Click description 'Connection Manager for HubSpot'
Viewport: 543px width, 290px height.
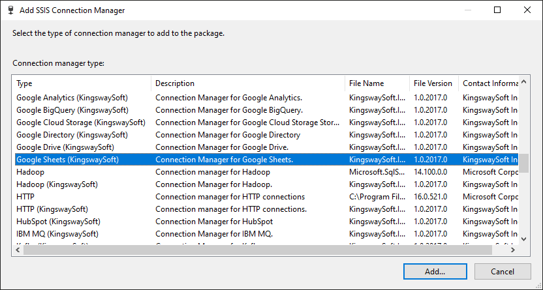[x=214, y=222]
